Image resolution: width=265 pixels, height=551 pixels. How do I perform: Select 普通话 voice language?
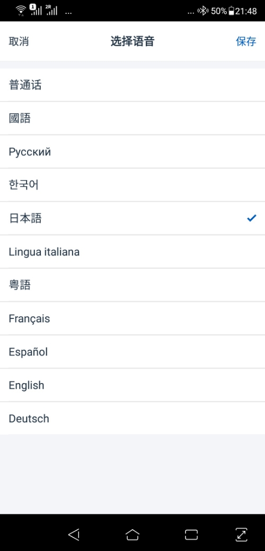[x=132, y=85]
